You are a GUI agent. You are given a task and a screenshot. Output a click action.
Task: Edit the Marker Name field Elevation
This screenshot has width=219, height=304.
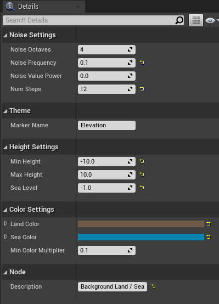coord(106,125)
